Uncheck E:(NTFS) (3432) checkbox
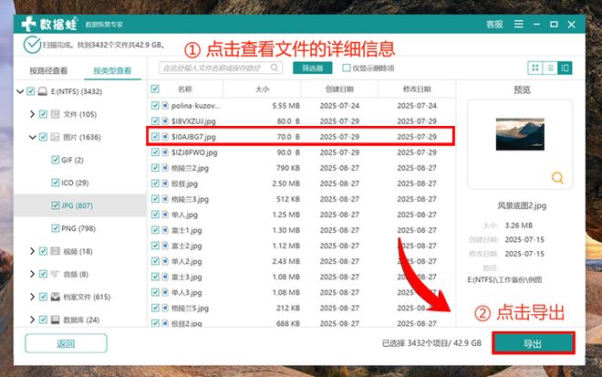Screen dimensions: 602x377 coord(31,91)
